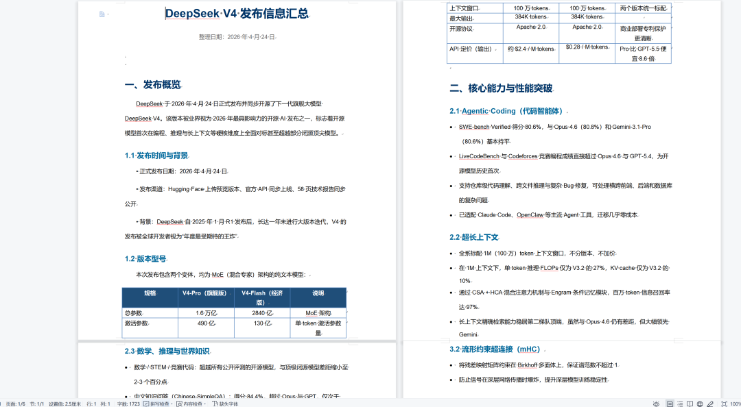The width and height of the screenshot is (741, 407).
Task: Open the content check dropdown arrow
Action: point(206,402)
